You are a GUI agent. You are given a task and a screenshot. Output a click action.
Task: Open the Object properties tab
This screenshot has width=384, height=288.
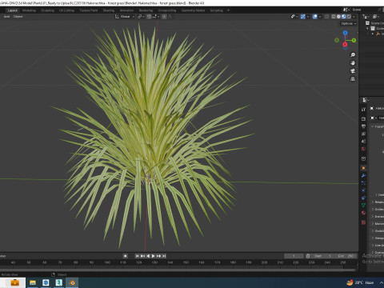[363, 168]
